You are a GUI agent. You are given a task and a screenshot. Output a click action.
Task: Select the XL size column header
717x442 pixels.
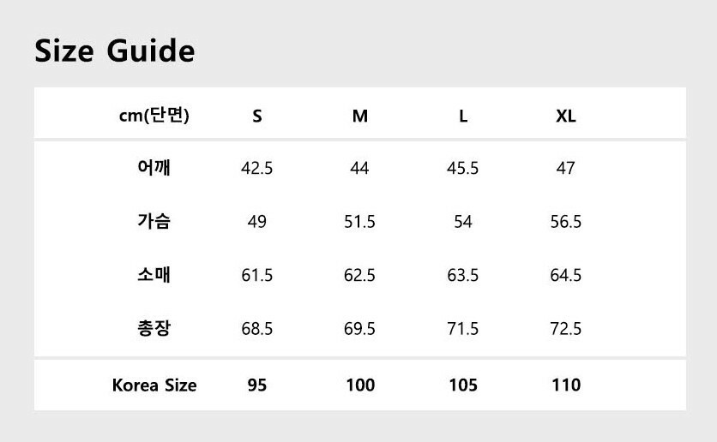point(566,116)
